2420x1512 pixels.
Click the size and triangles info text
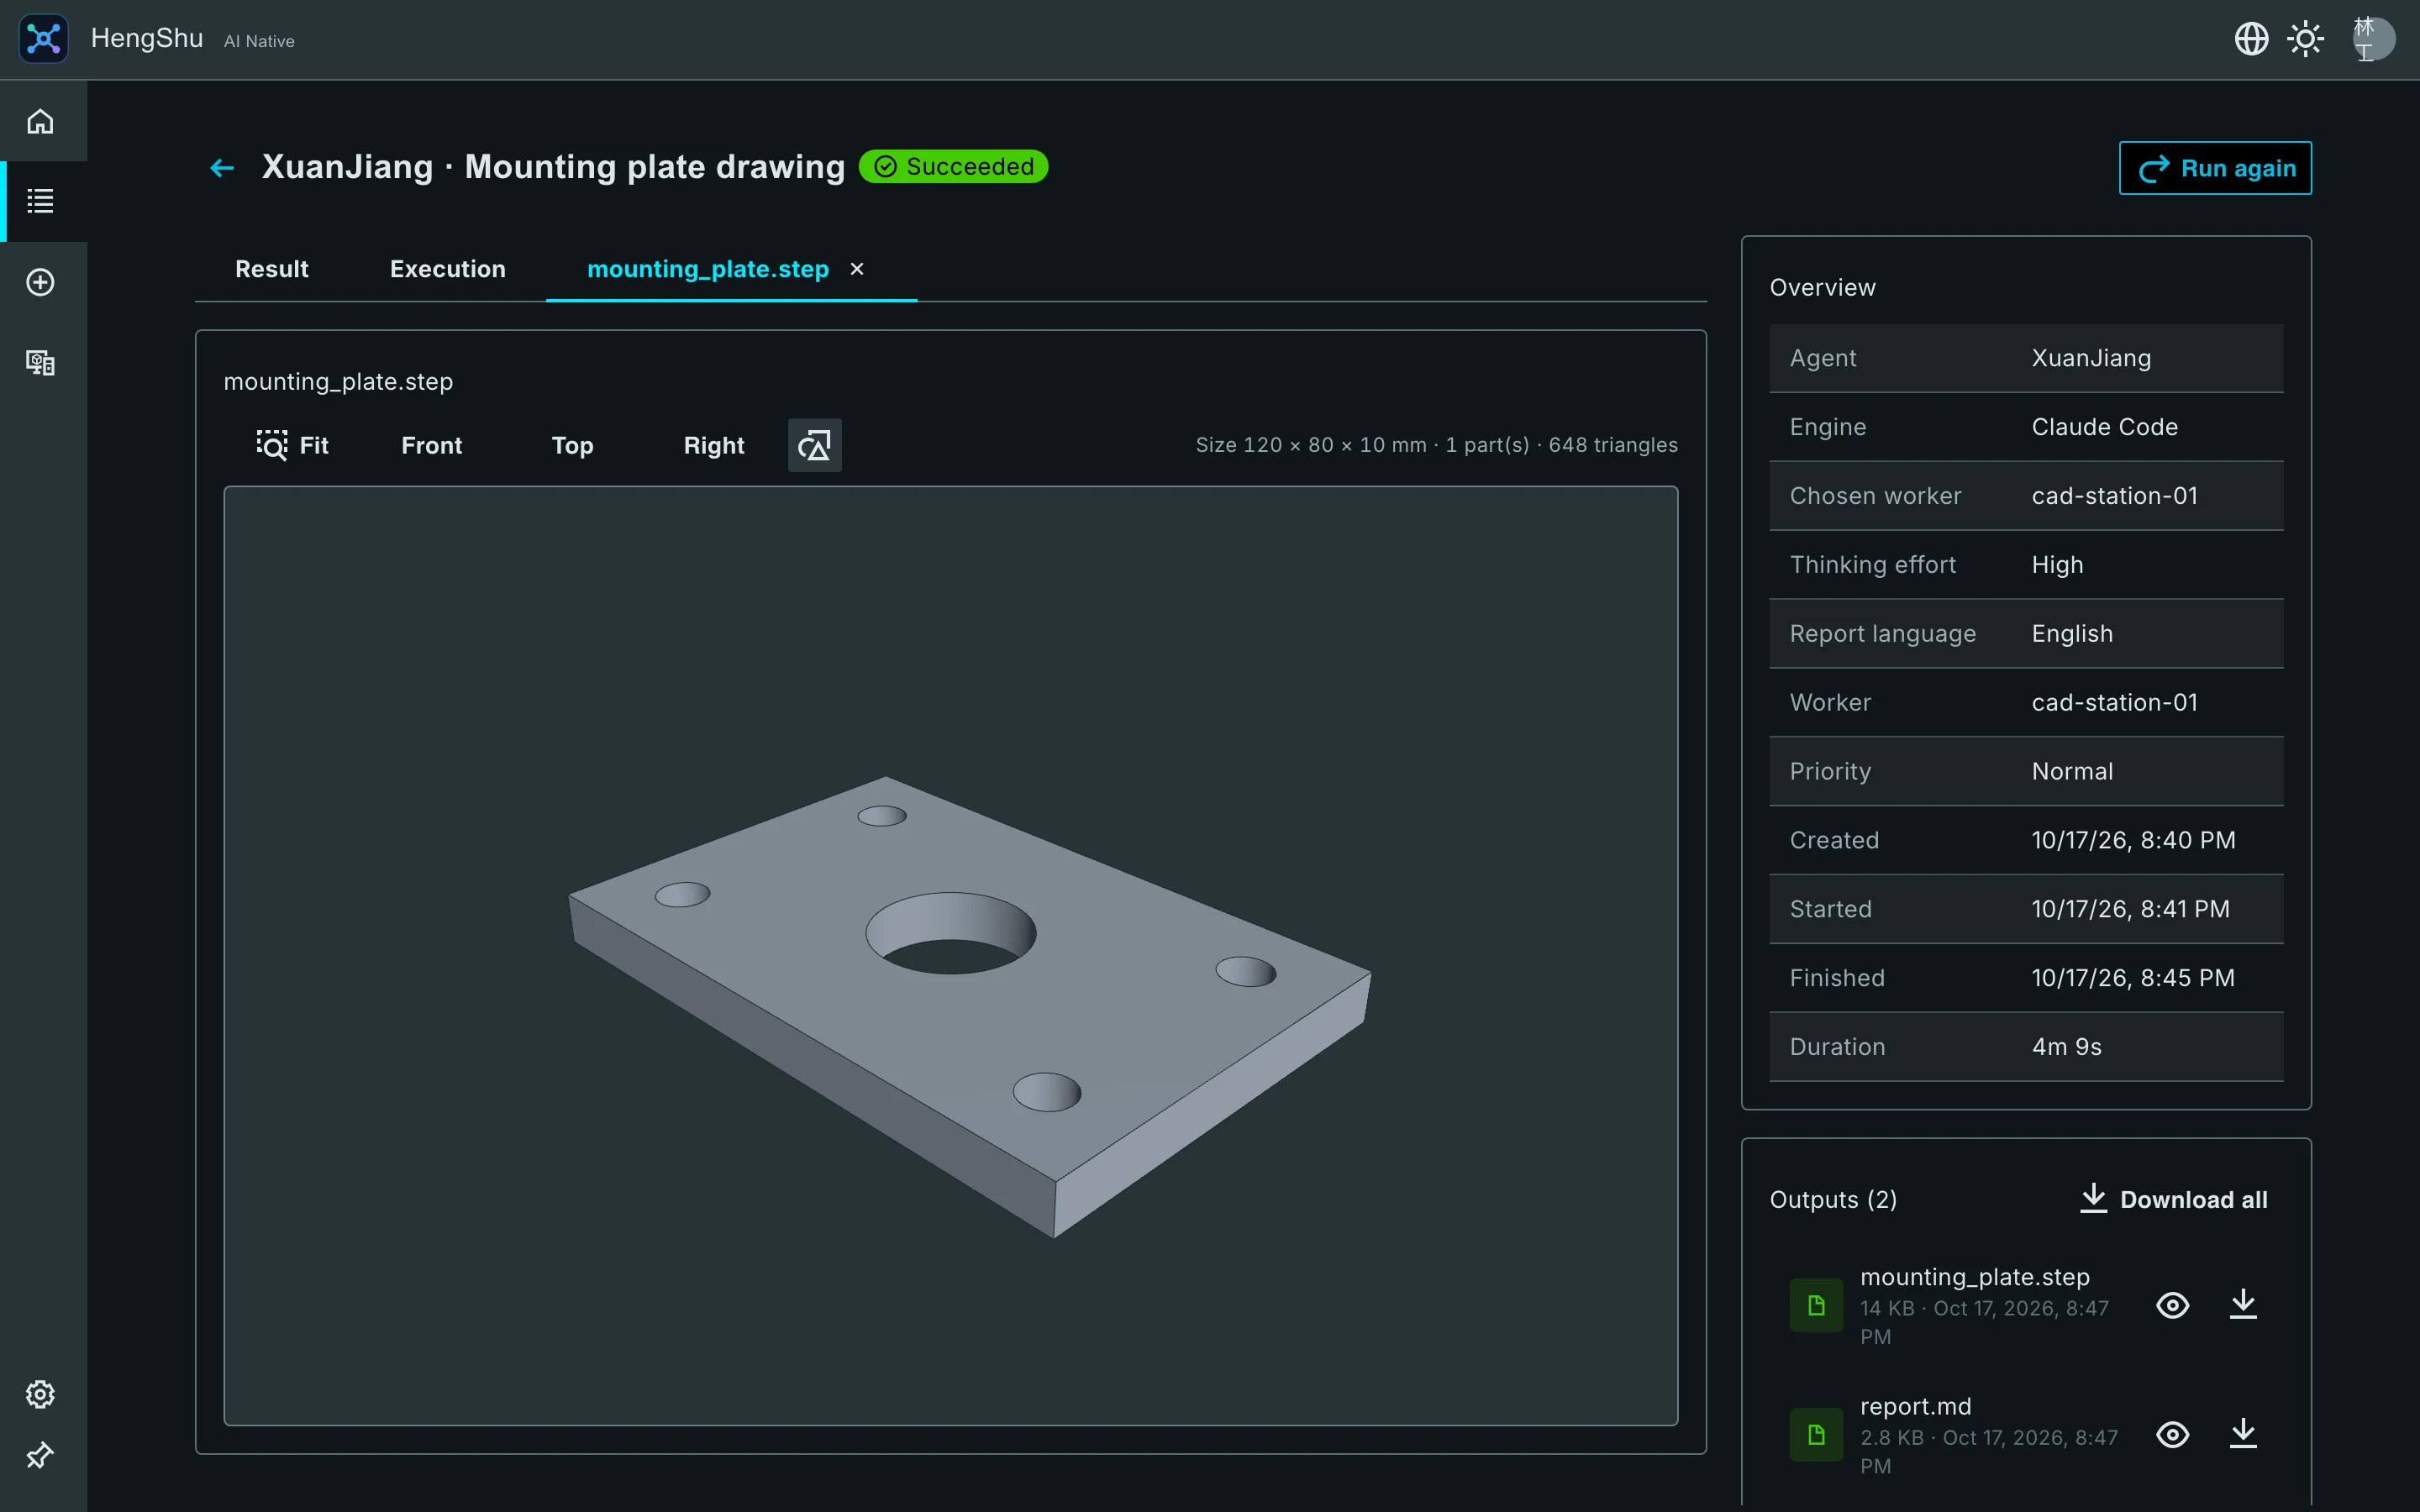[1436, 445]
